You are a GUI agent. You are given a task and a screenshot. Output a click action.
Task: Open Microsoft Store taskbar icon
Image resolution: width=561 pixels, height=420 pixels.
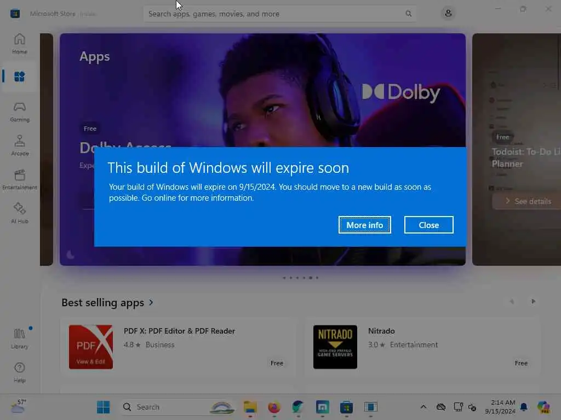pos(346,407)
